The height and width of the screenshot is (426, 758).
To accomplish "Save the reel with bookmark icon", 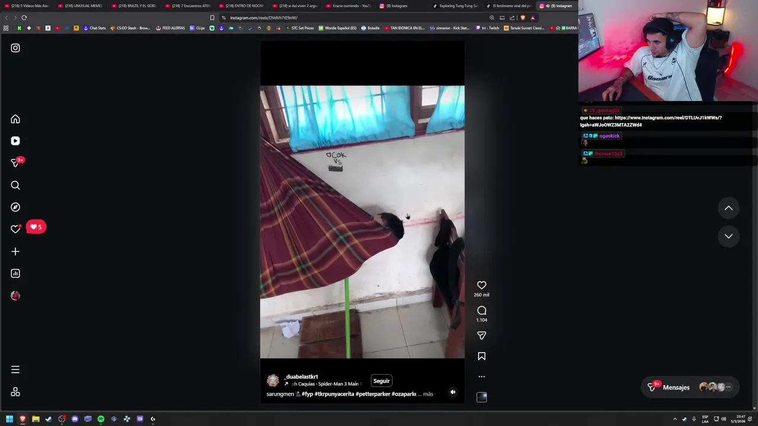I will (x=481, y=356).
